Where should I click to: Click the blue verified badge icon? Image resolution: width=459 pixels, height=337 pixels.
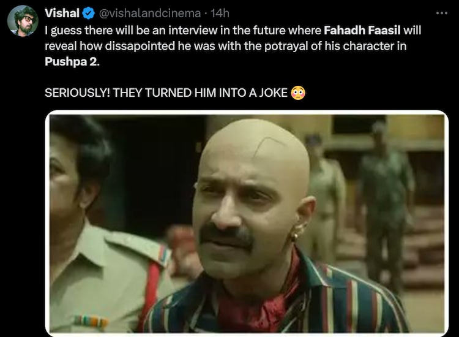[x=88, y=13]
